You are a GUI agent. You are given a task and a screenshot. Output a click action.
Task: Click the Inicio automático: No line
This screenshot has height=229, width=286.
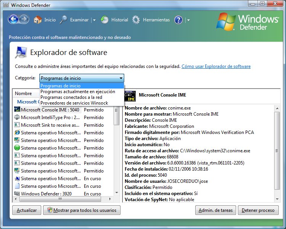[x=147, y=144]
